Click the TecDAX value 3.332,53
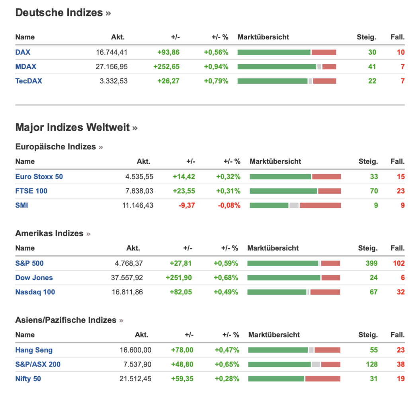The height and width of the screenshot is (394, 410). click(x=114, y=81)
